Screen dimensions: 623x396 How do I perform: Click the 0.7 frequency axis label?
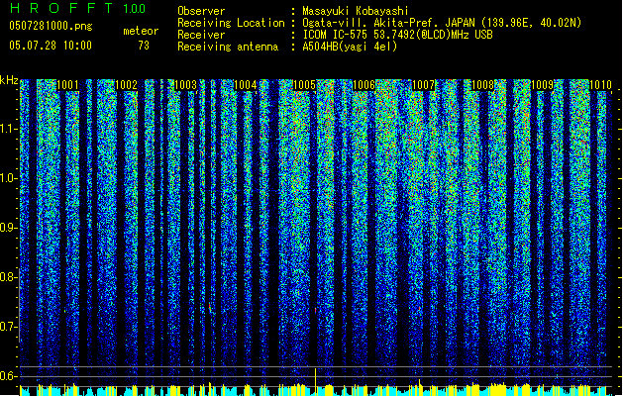pyautogui.click(x=9, y=327)
